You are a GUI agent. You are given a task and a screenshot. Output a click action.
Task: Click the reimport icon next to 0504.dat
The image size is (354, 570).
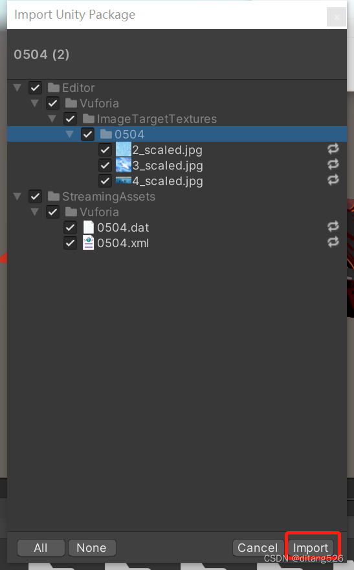(x=333, y=226)
